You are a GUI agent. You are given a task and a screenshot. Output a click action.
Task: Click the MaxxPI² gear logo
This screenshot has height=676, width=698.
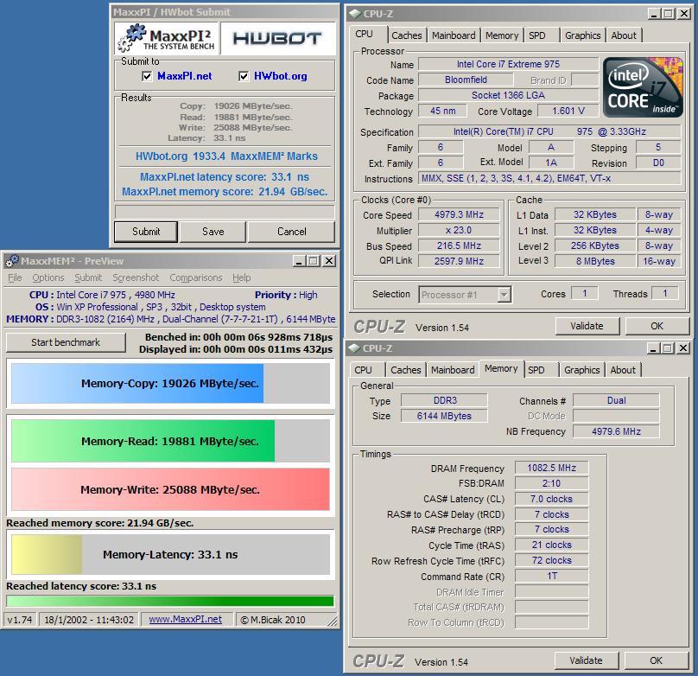pos(167,38)
